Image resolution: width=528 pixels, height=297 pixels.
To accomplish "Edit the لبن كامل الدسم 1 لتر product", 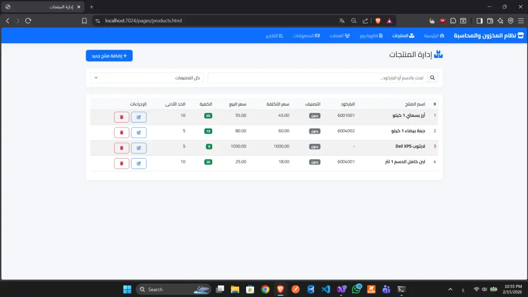I will tap(139, 163).
